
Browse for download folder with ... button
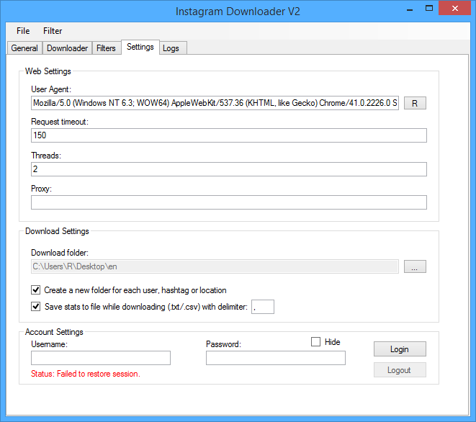coord(415,266)
